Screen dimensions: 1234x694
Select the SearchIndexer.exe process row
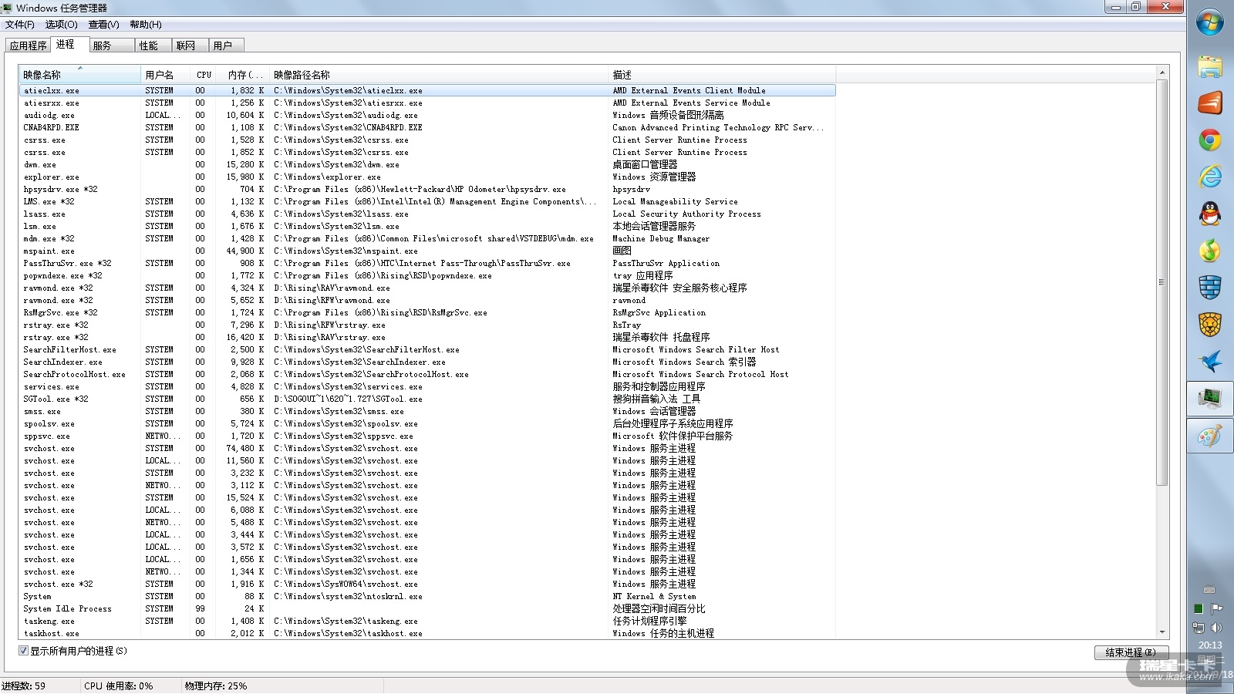click(x=427, y=362)
